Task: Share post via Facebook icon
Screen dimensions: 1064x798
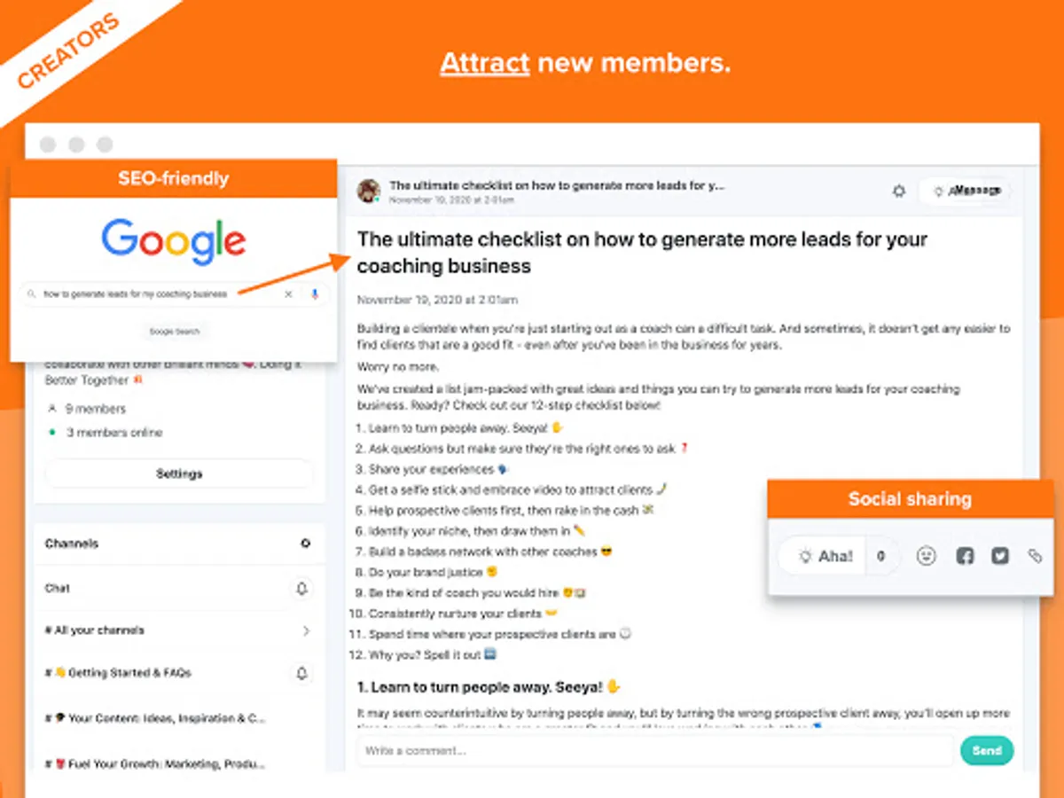Action: (x=965, y=556)
